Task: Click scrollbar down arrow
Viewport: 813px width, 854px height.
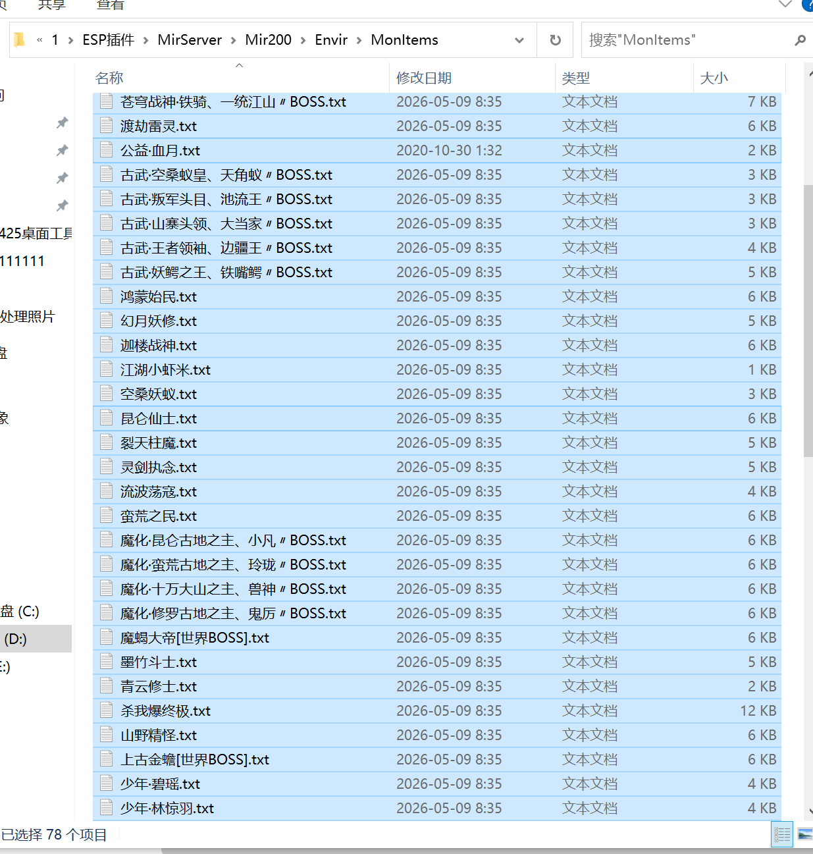Action: click(809, 812)
